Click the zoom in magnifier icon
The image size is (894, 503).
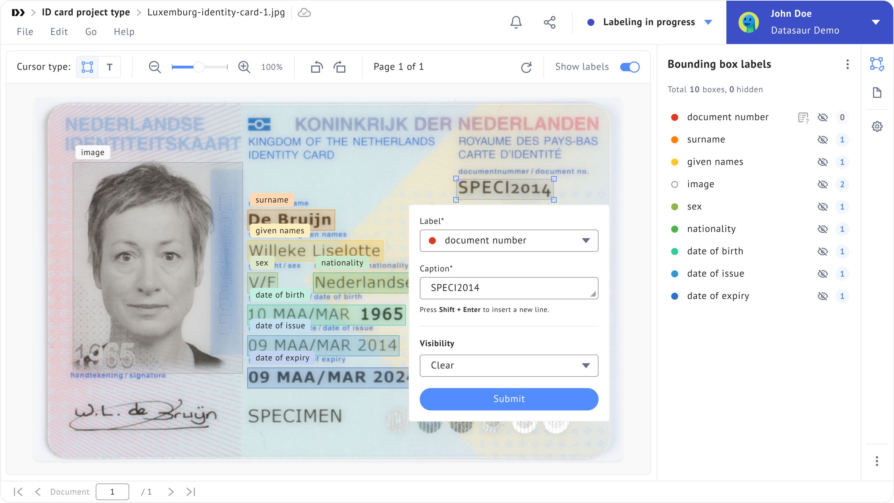(244, 67)
